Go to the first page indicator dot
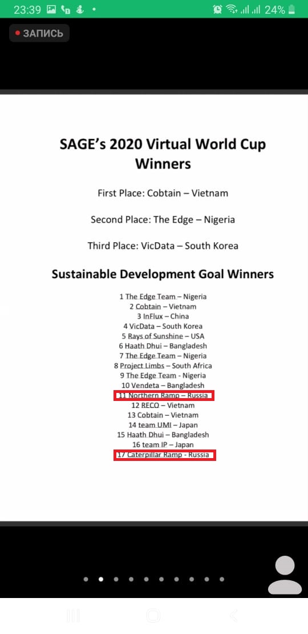Viewport: 308px width, 634px height. (x=86, y=579)
